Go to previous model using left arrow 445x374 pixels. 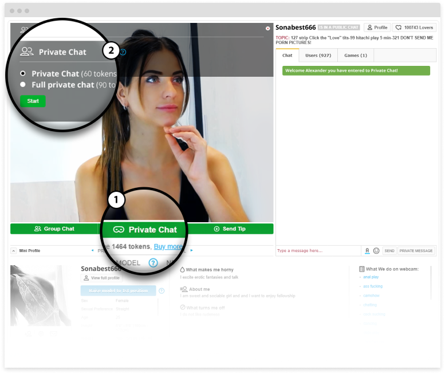[93, 250]
